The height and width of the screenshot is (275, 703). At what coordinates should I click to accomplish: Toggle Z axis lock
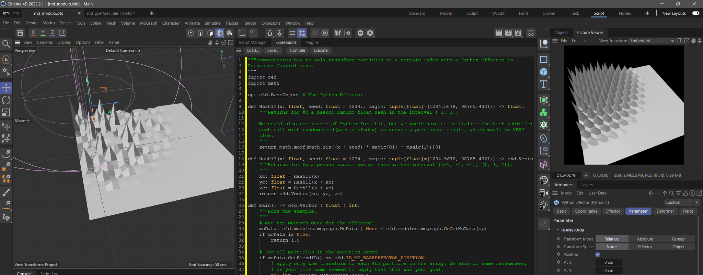point(52,33)
